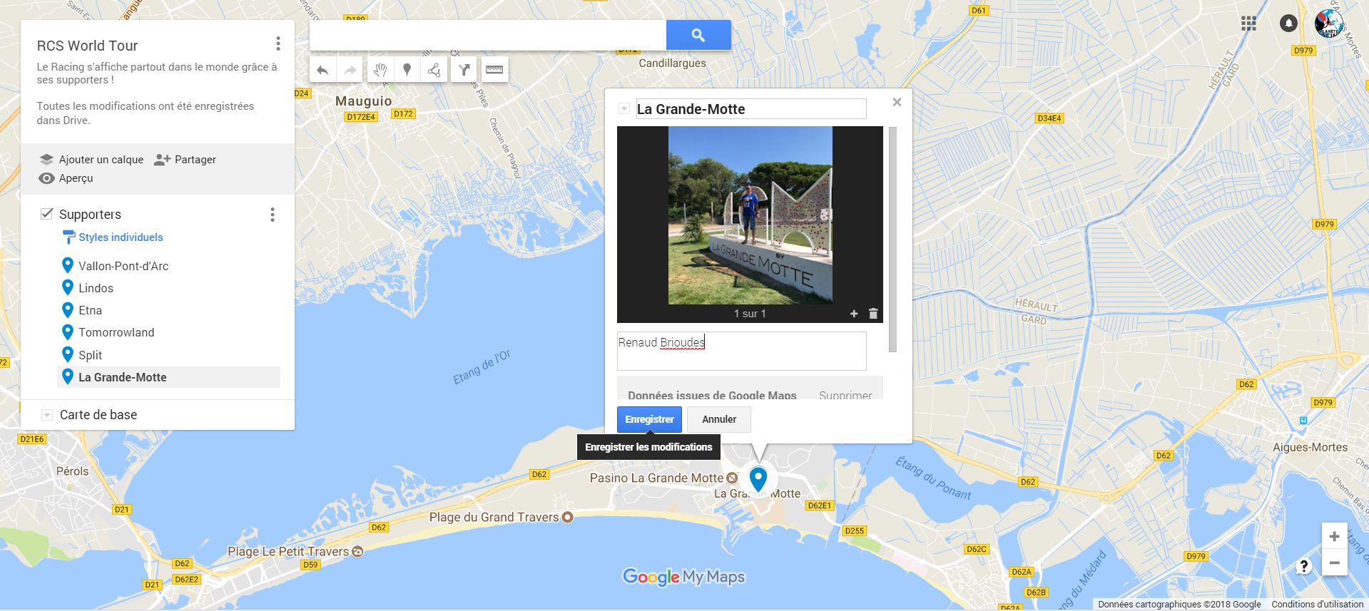Uncheck the Supporters layer checkbox
Screen dimensions: 1369x611
click(47, 214)
